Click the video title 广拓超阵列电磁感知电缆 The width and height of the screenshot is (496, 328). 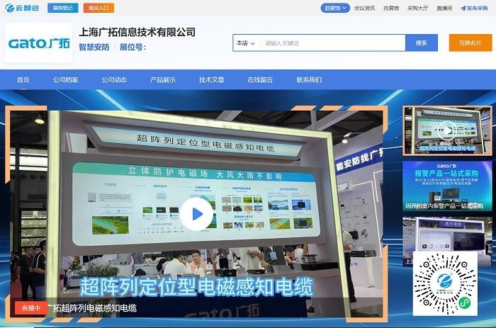pos(91,307)
